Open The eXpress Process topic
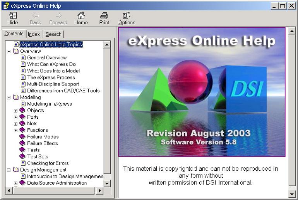Screen dimensions: 298x200 pyautogui.click(x=51, y=77)
